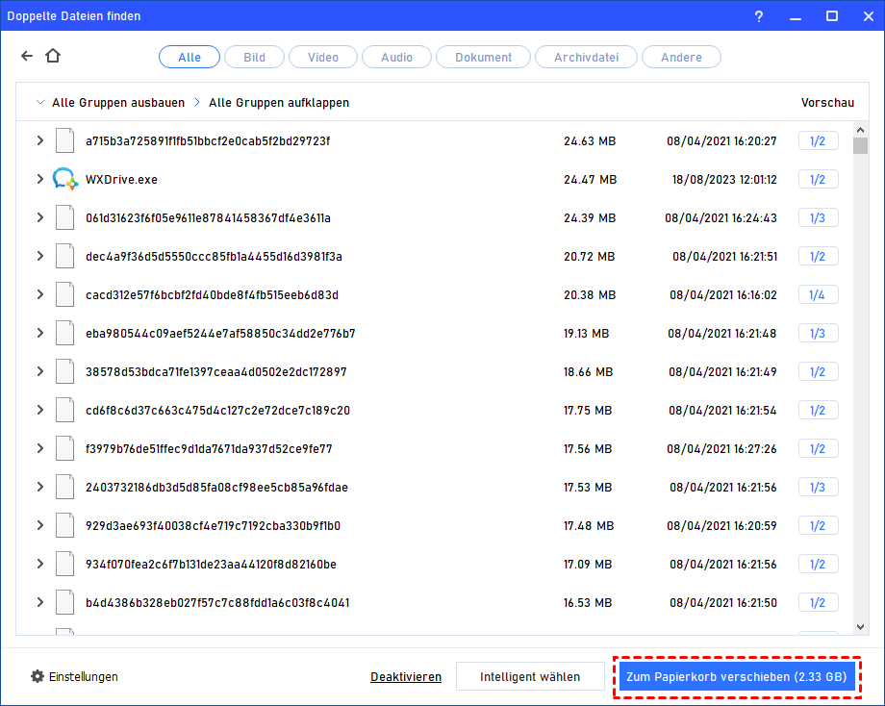The width and height of the screenshot is (885, 706).
Task: Click the back arrow icon
Action: click(27, 57)
